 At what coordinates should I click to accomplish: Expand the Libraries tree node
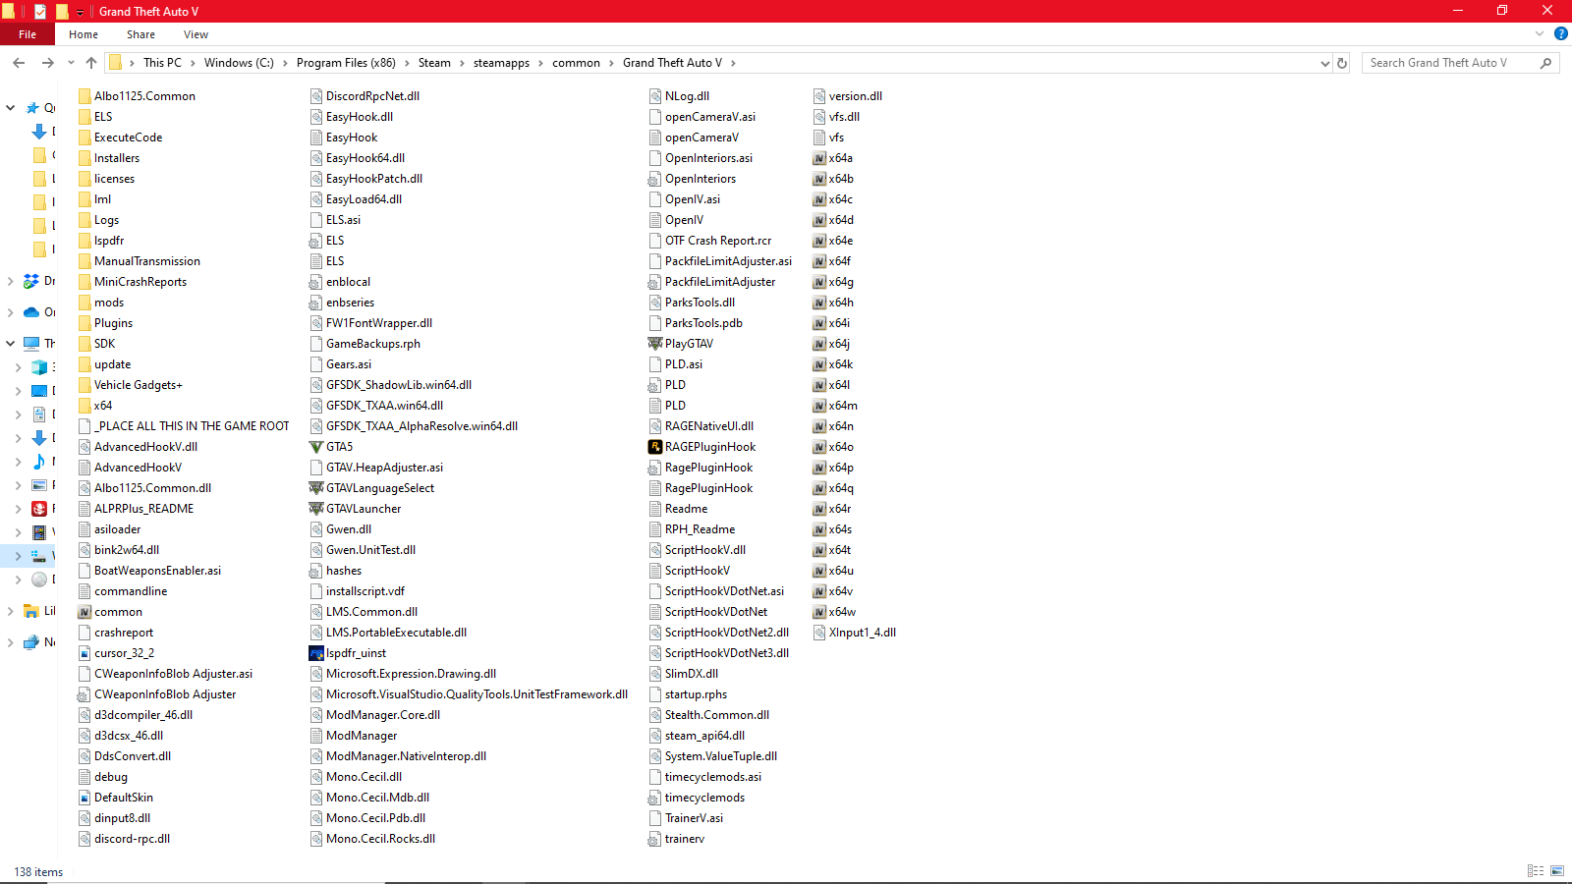pyautogui.click(x=11, y=611)
